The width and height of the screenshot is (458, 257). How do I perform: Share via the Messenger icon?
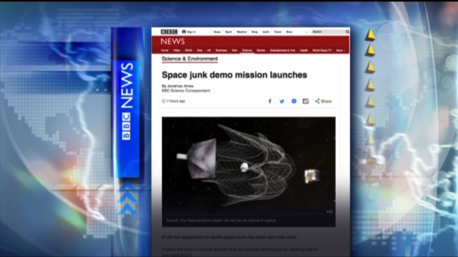[x=294, y=101]
